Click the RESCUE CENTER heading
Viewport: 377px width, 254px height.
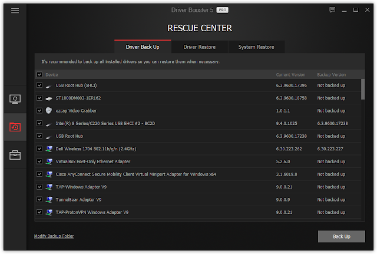(x=200, y=28)
